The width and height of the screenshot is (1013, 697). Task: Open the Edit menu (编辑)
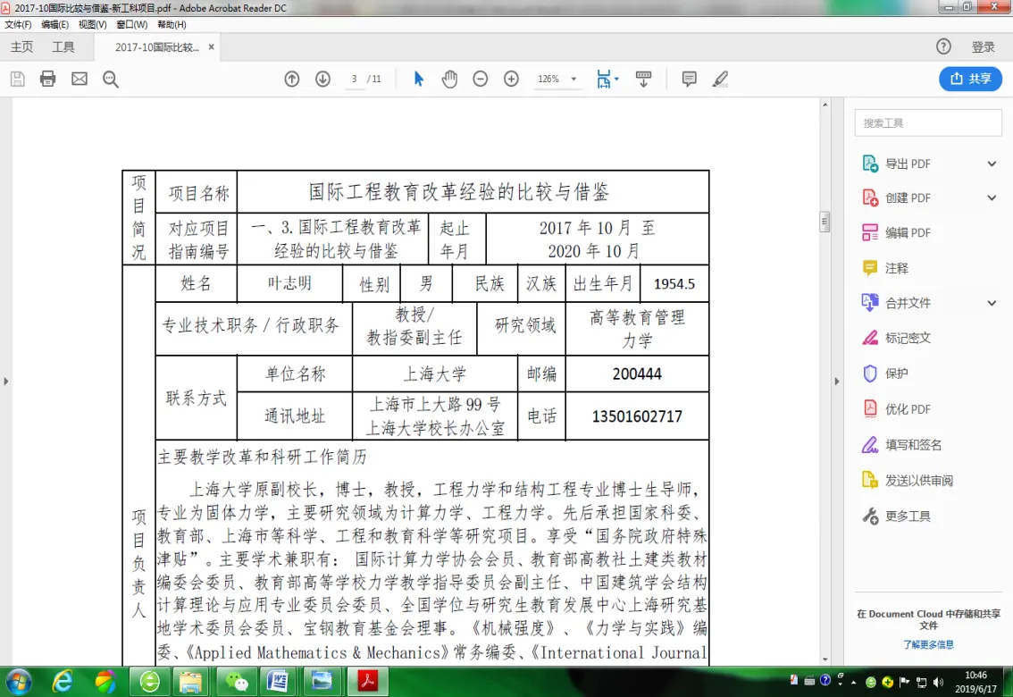pyautogui.click(x=54, y=24)
